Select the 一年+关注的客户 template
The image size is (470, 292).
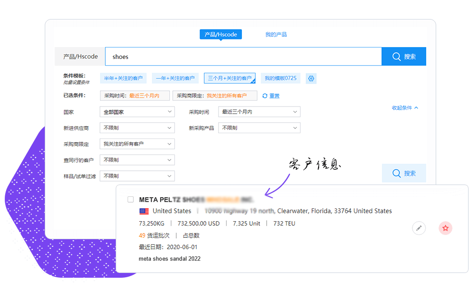pyautogui.click(x=176, y=78)
